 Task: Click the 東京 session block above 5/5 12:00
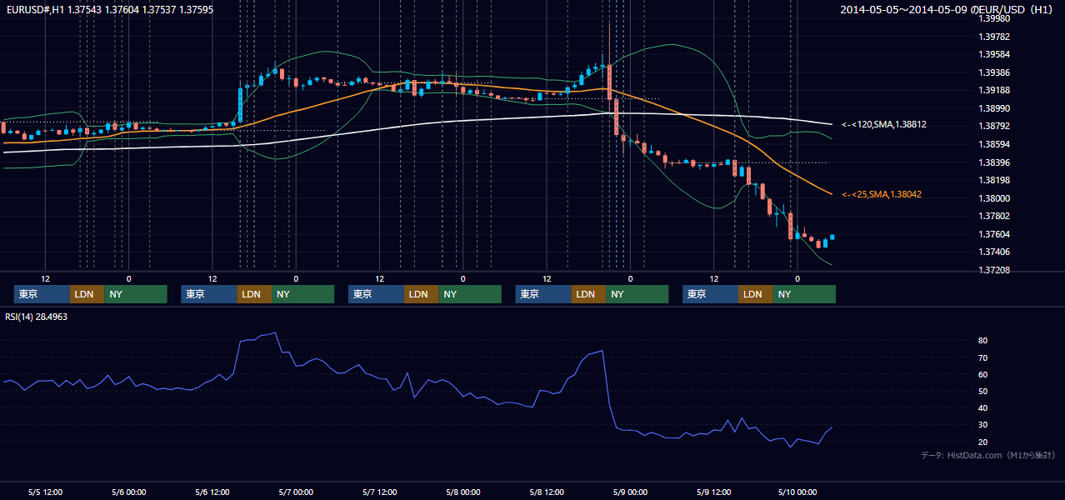click(42, 294)
